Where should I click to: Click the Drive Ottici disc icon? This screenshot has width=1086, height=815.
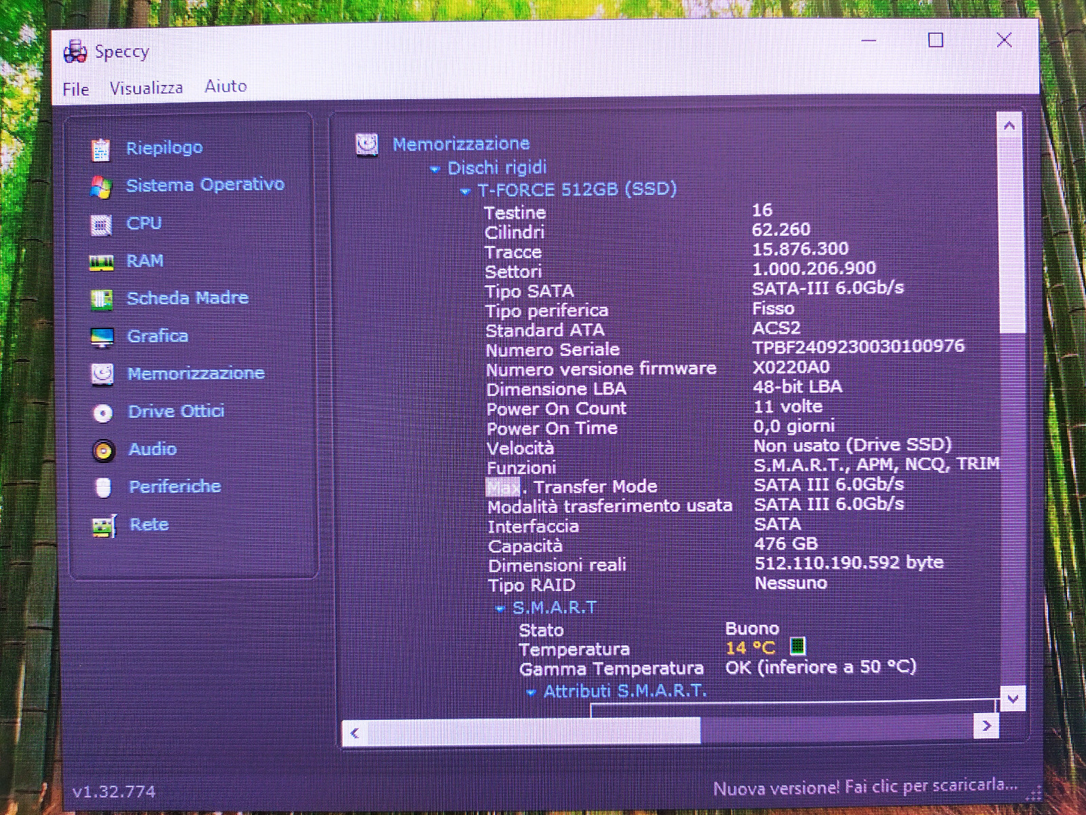tap(103, 412)
